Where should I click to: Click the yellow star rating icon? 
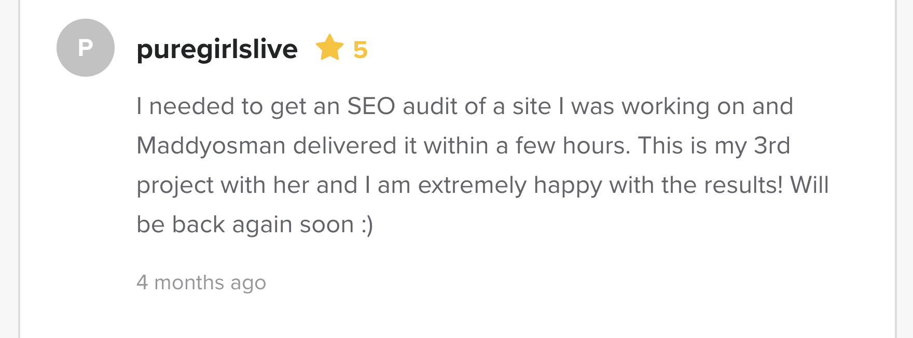coord(329,48)
